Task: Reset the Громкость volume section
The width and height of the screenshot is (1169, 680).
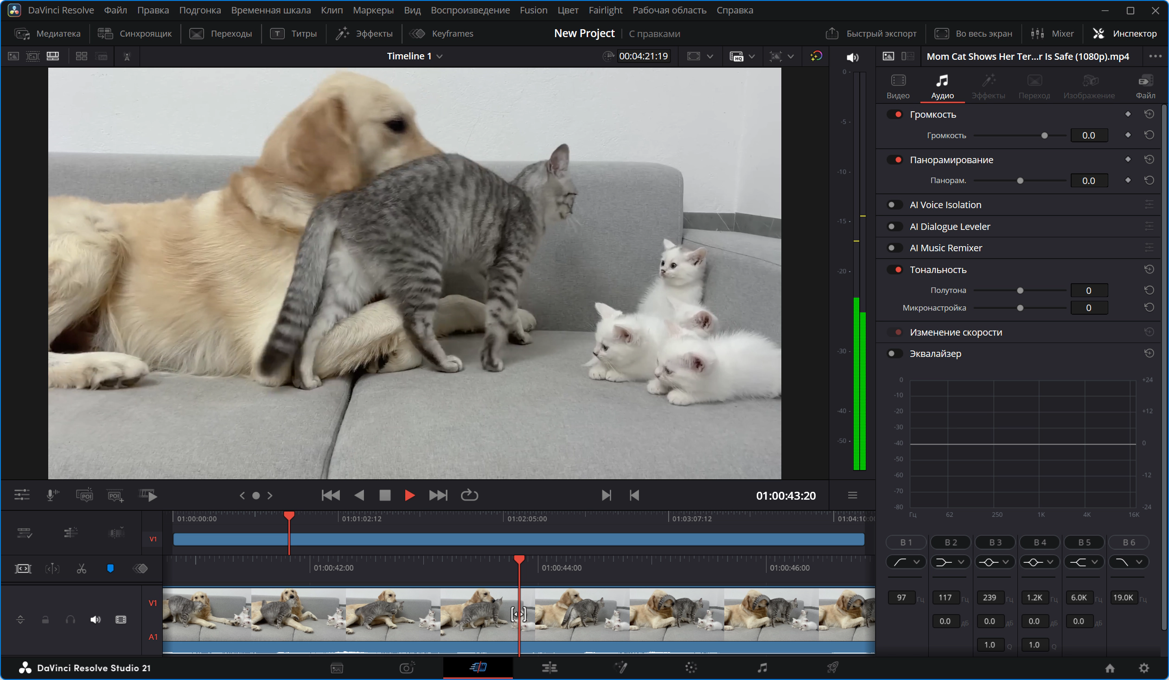Action: click(1149, 114)
